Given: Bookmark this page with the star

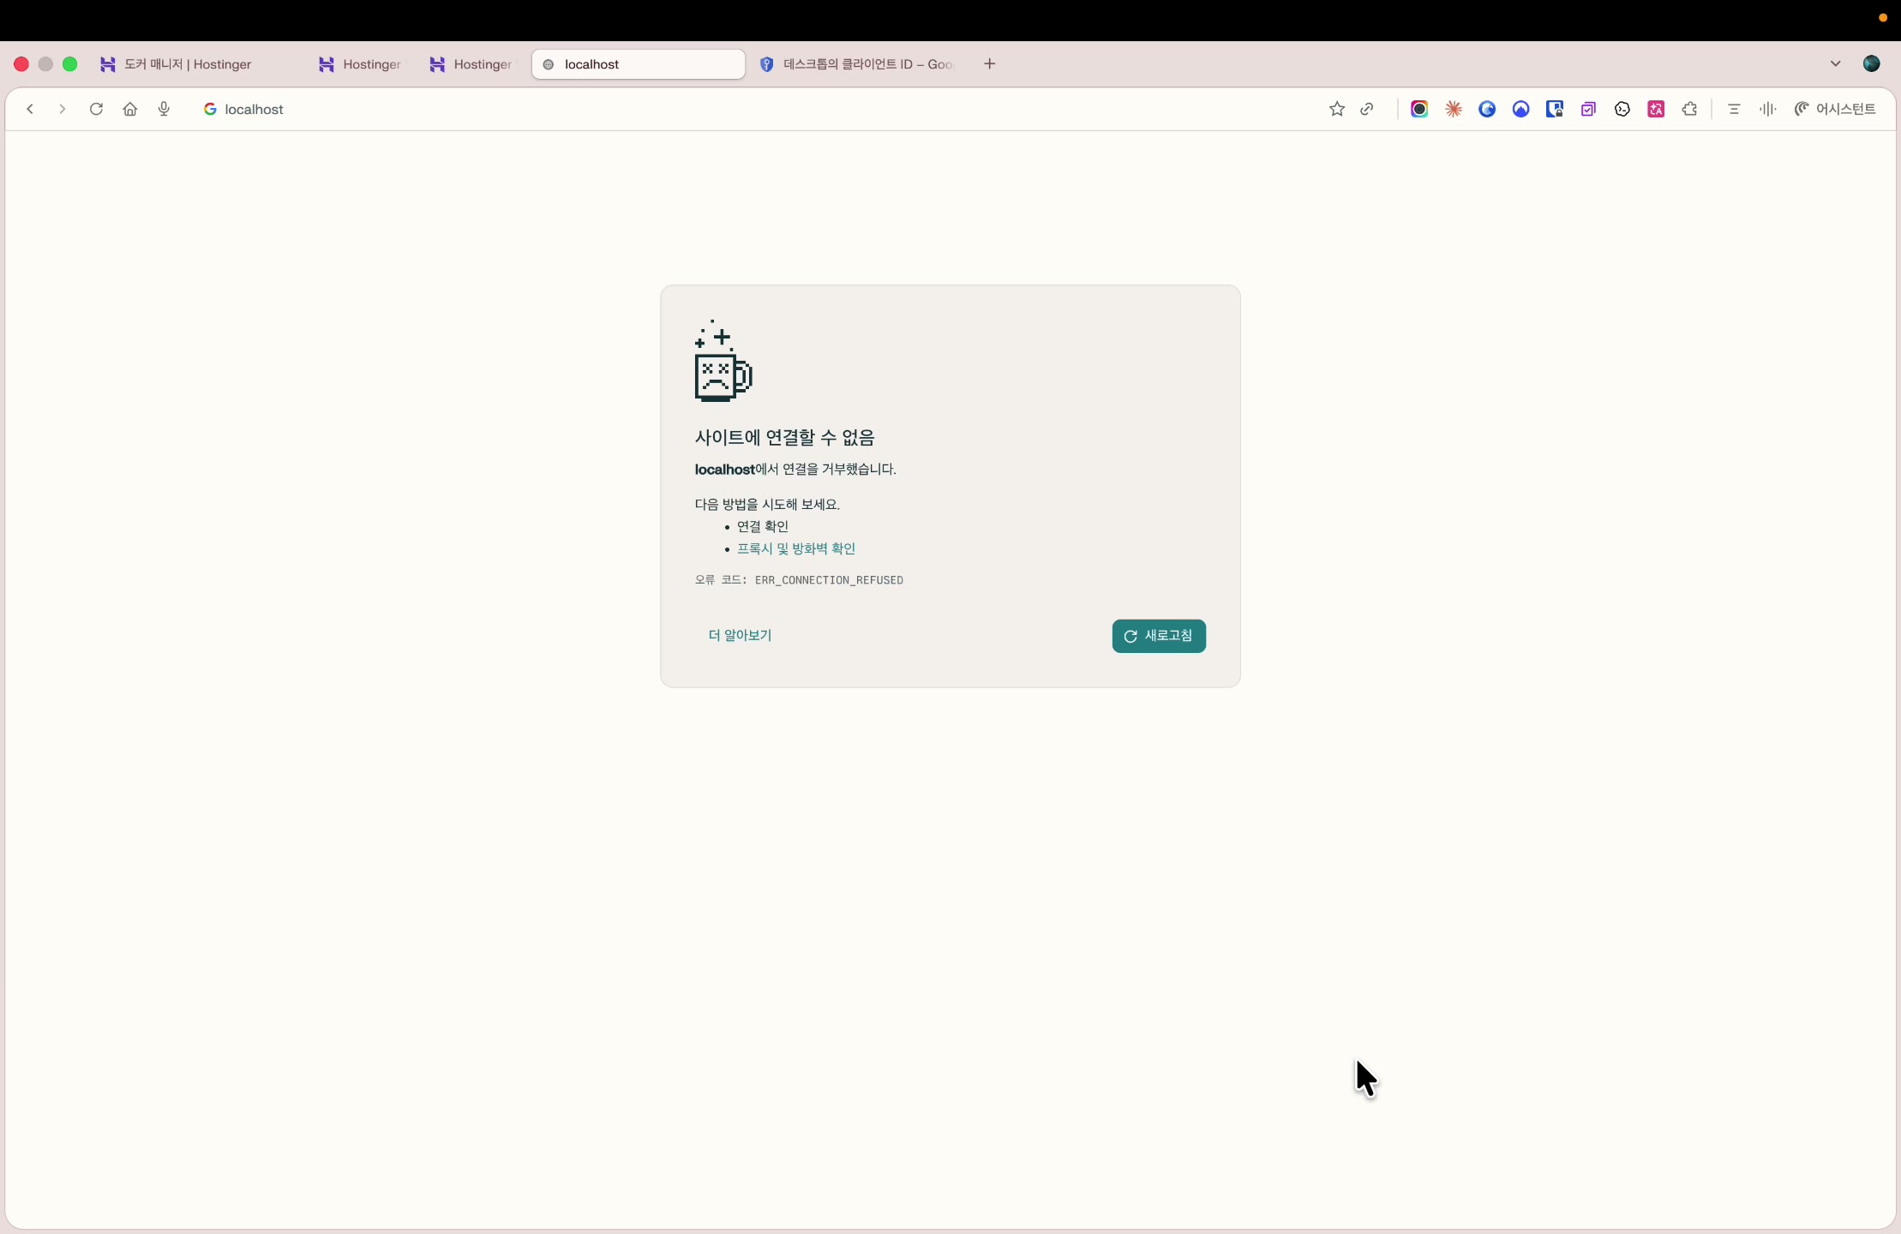Looking at the screenshot, I should [1336, 109].
